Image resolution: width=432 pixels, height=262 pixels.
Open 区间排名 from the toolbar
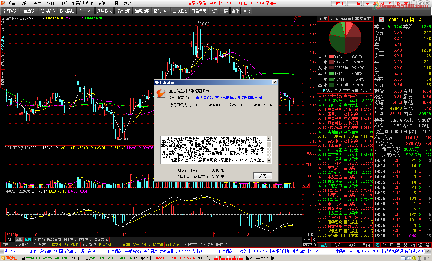point(161,11)
